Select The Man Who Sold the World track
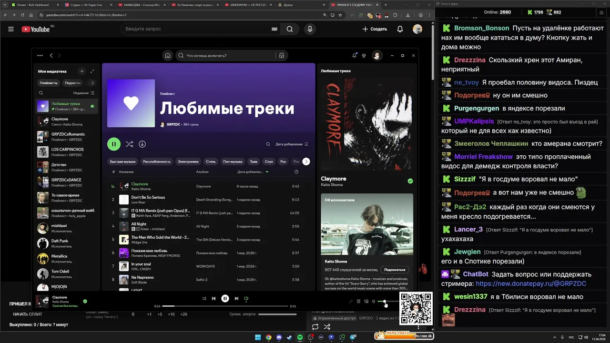610x343 pixels. pyautogui.click(x=208, y=240)
